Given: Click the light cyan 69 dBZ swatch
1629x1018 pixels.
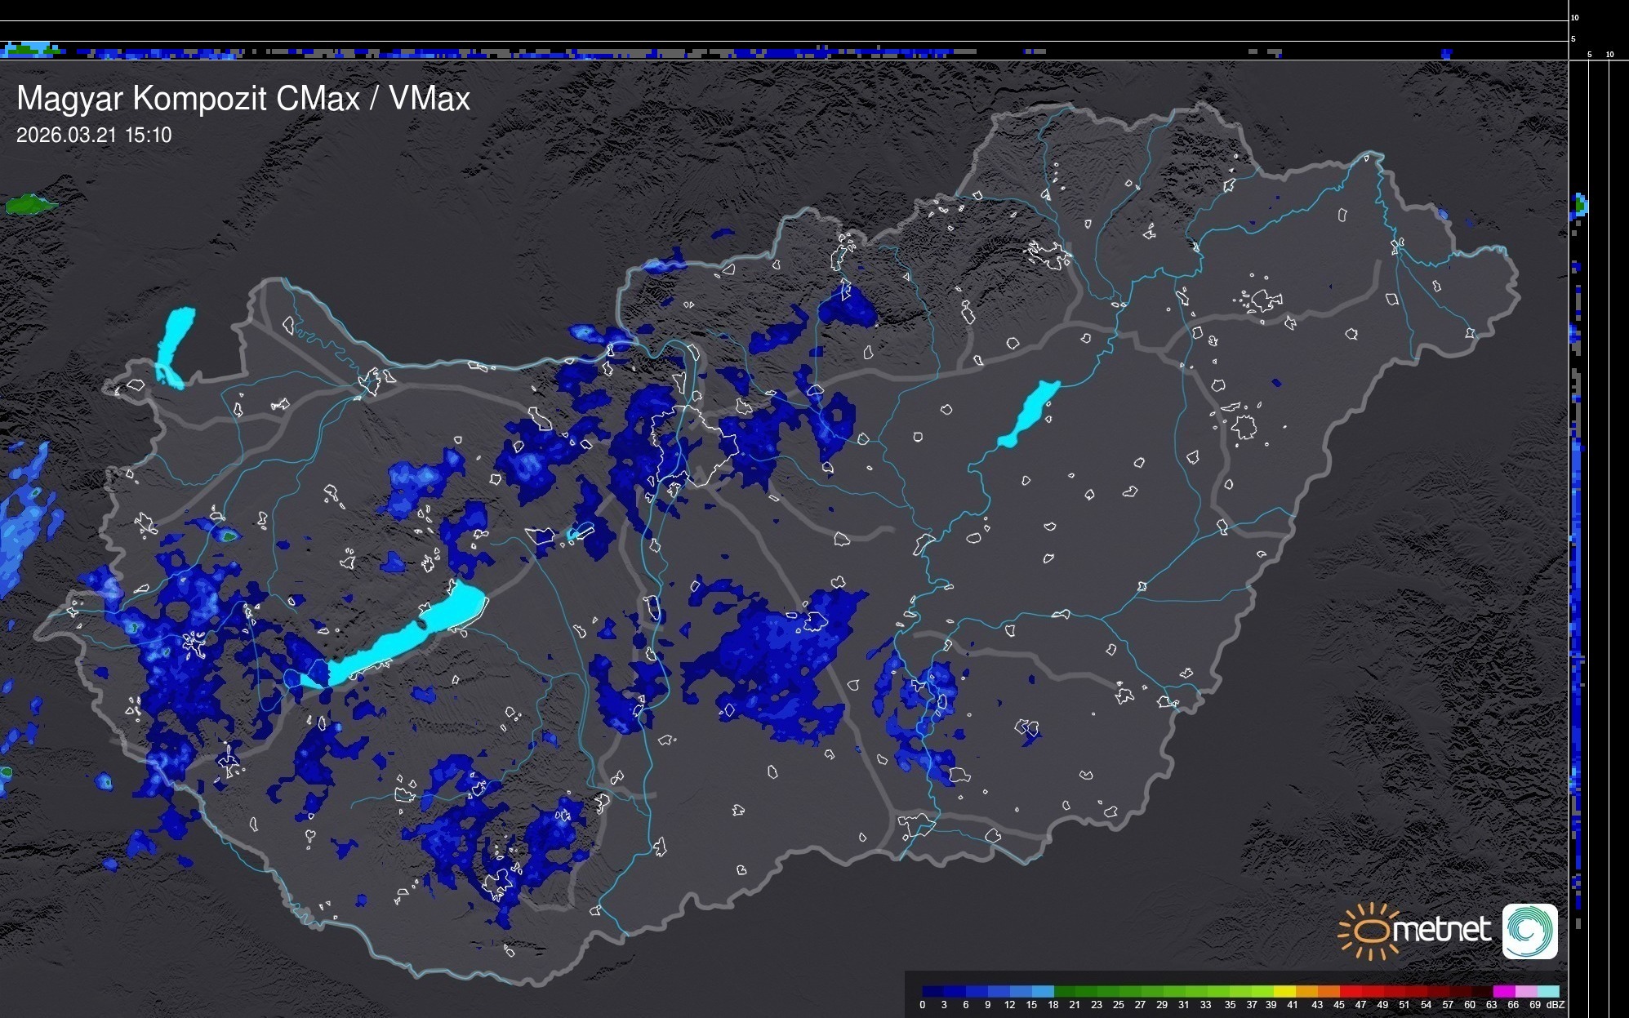Looking at the screenshot, I should (1547, 991).
